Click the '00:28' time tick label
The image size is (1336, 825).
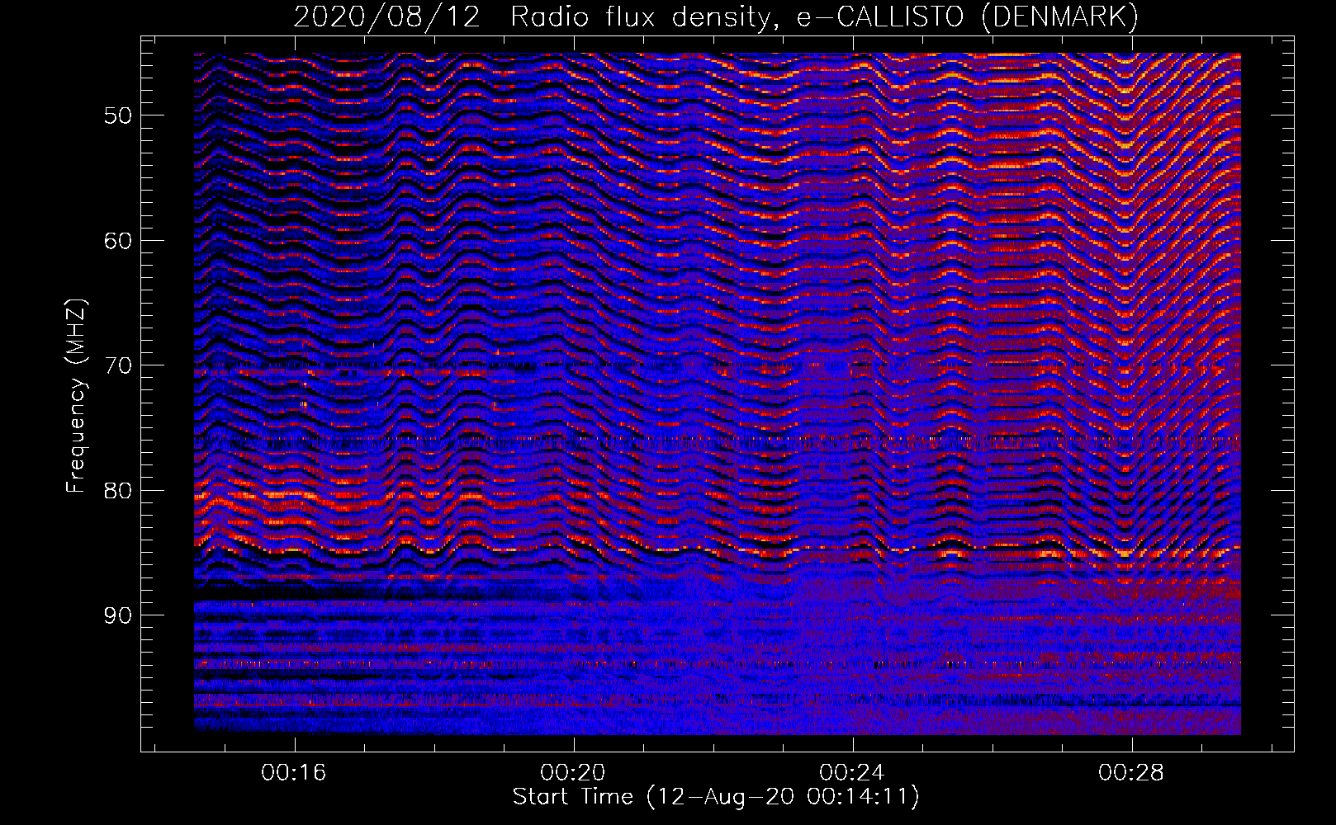(1131, 772)
